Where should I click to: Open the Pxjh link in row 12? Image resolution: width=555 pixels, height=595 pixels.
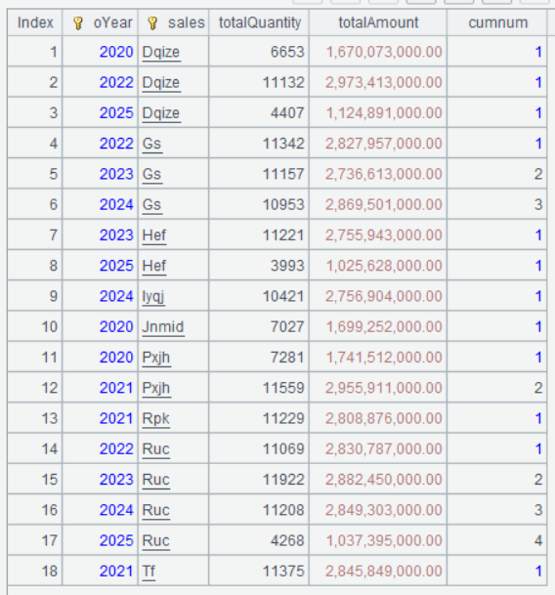(x=156, y=388)
